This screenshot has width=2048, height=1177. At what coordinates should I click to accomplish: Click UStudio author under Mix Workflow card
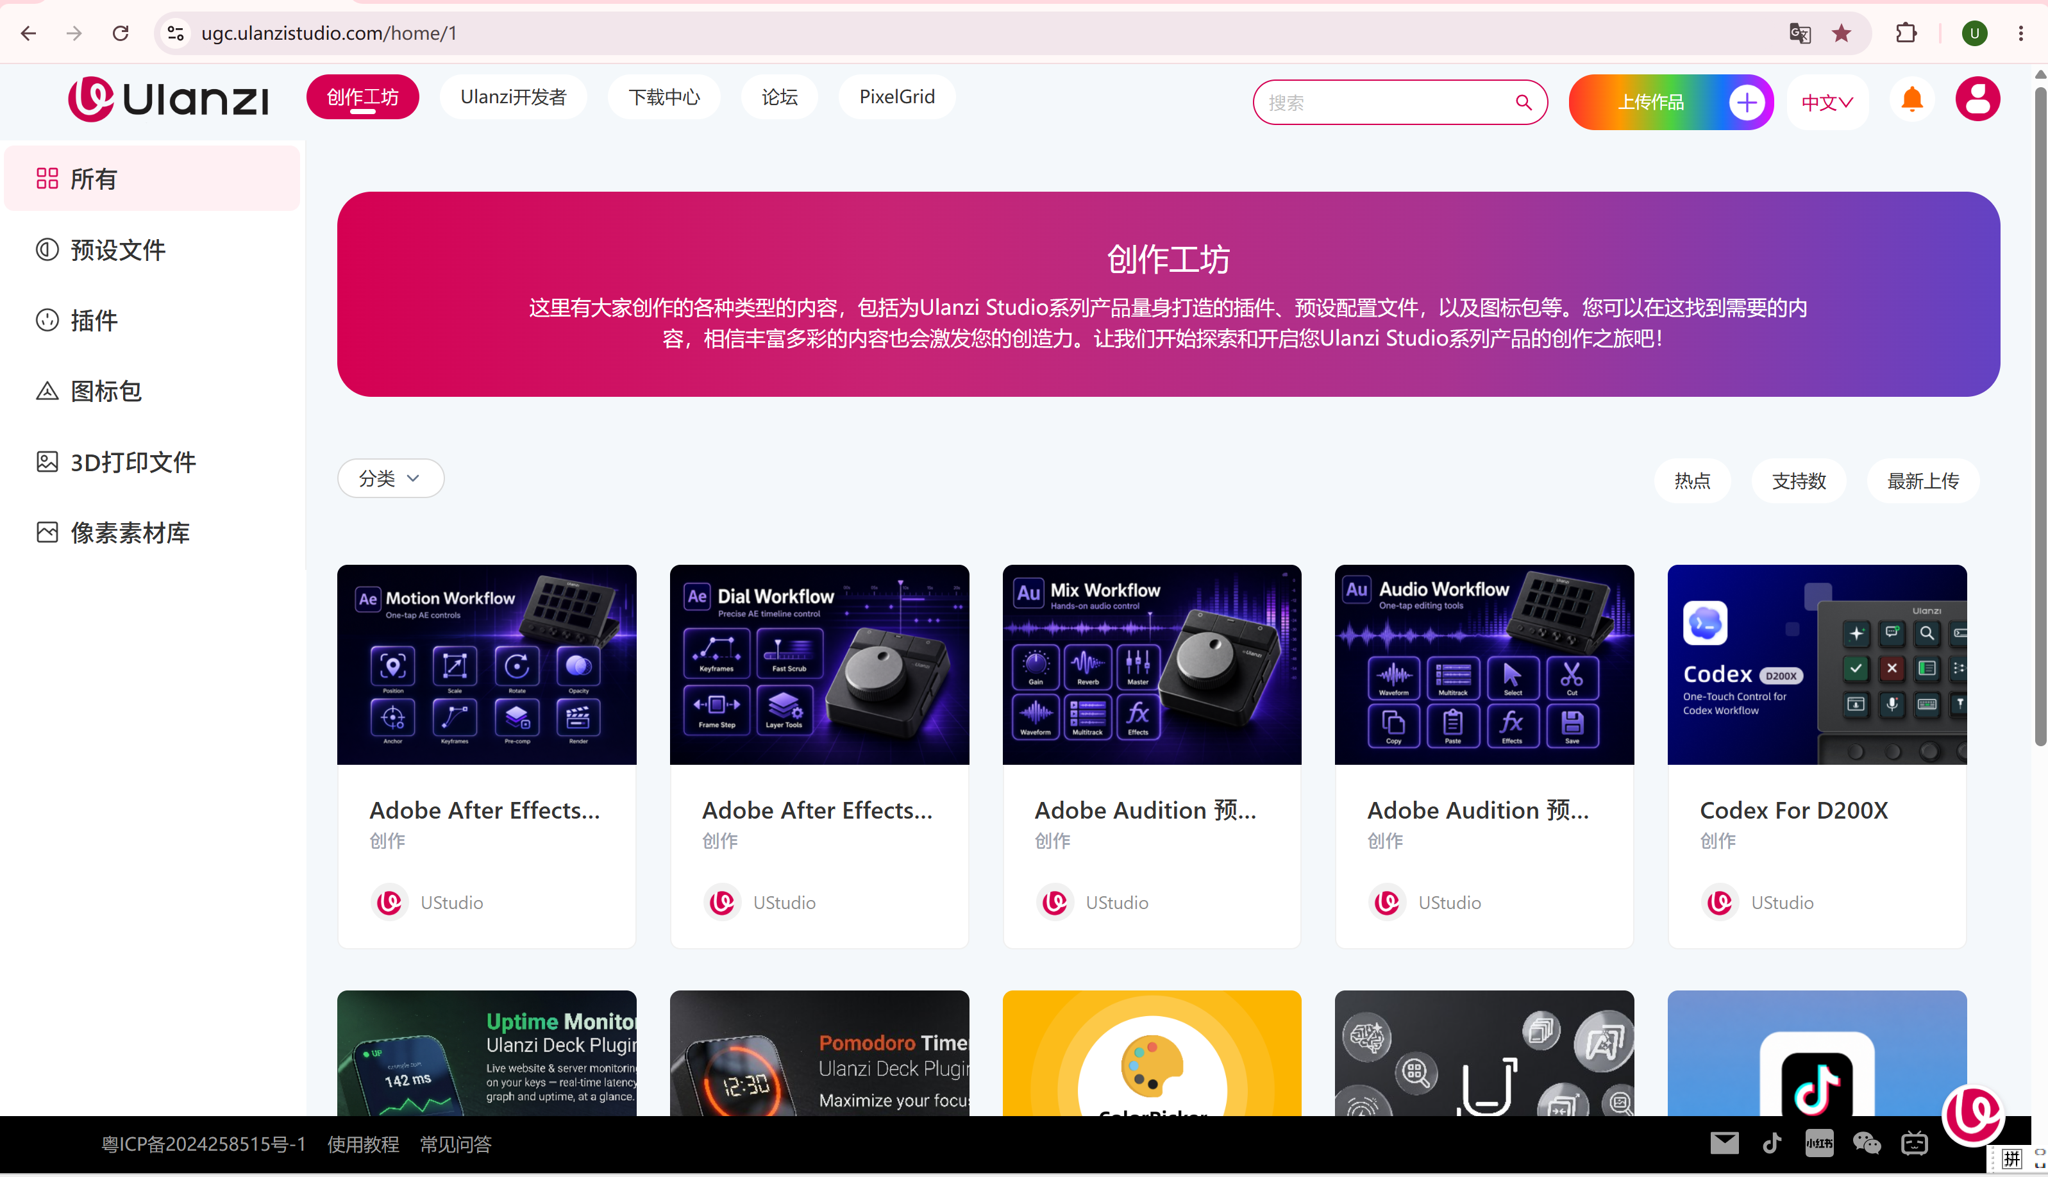(x=1116, y=902)
